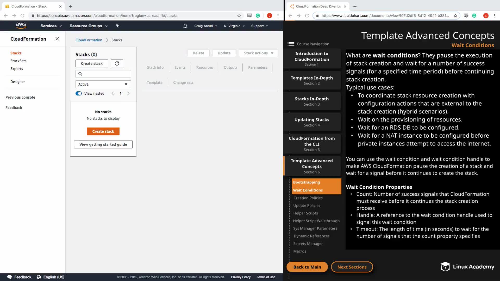Open the N. Virginia region menu

(234, 26)
